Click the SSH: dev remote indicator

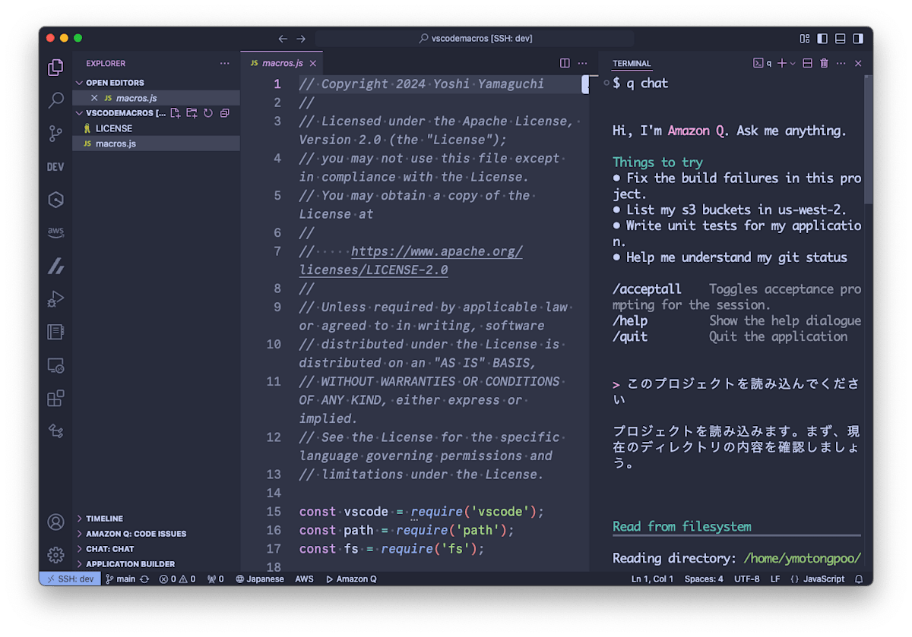pyautogui.click(x=70, y=579)
